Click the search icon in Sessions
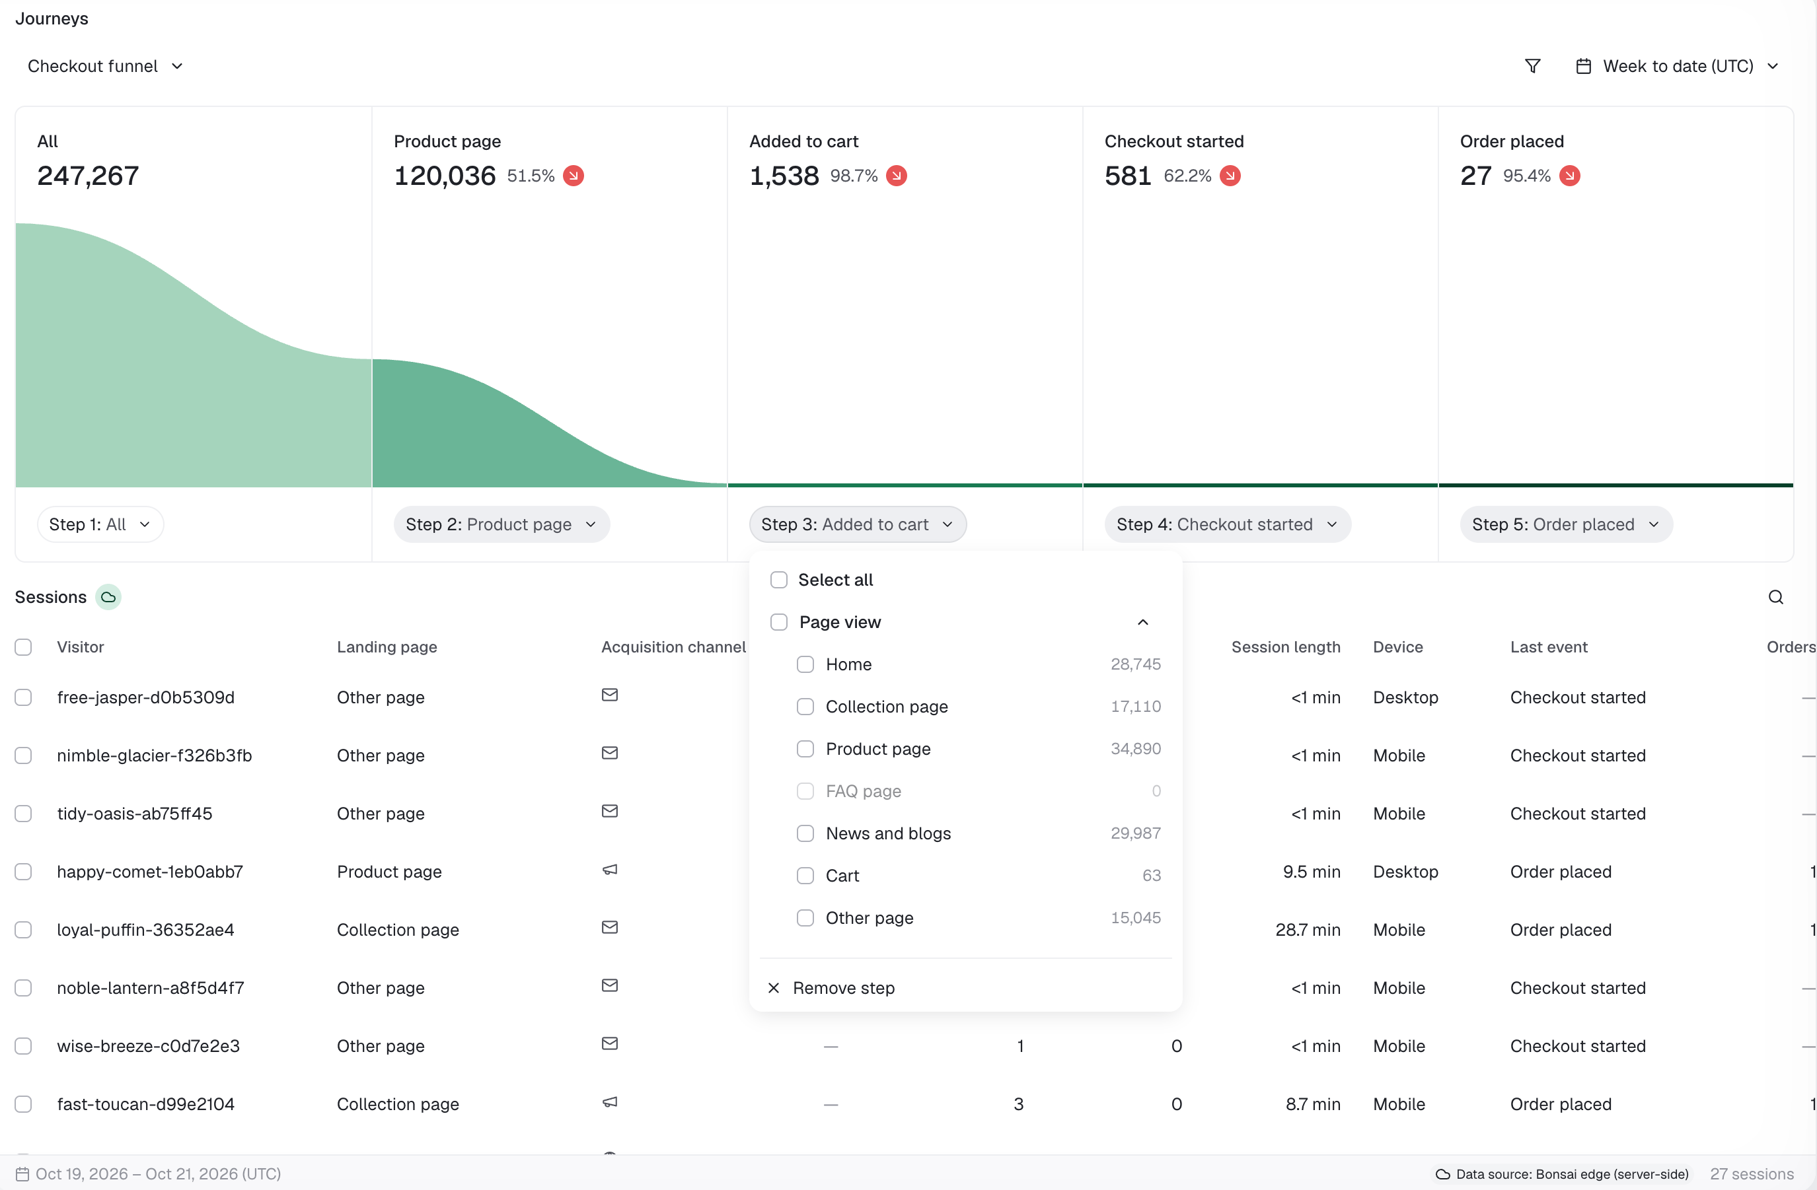This screenshot has height=1190, width=1817. [x=1776, y=597]
